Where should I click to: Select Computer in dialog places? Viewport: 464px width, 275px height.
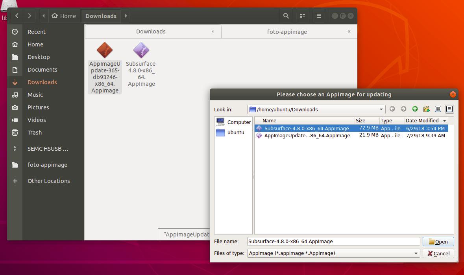click(x=233, y=122)
